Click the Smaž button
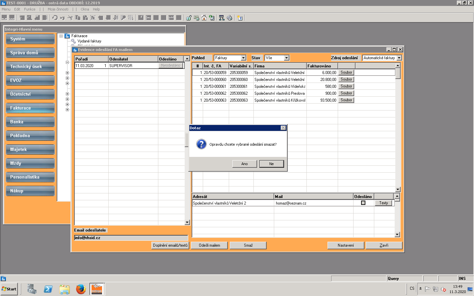 click(x=248, y=245)
